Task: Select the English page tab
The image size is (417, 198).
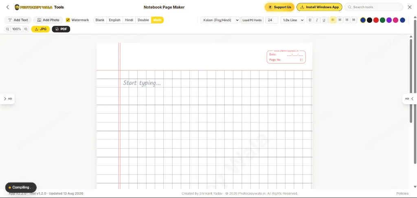Action: coord(114,20)
